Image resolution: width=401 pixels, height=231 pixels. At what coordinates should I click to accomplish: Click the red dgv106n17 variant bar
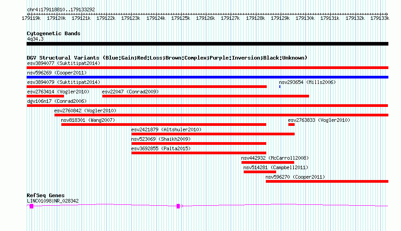(x=207, y=106)
